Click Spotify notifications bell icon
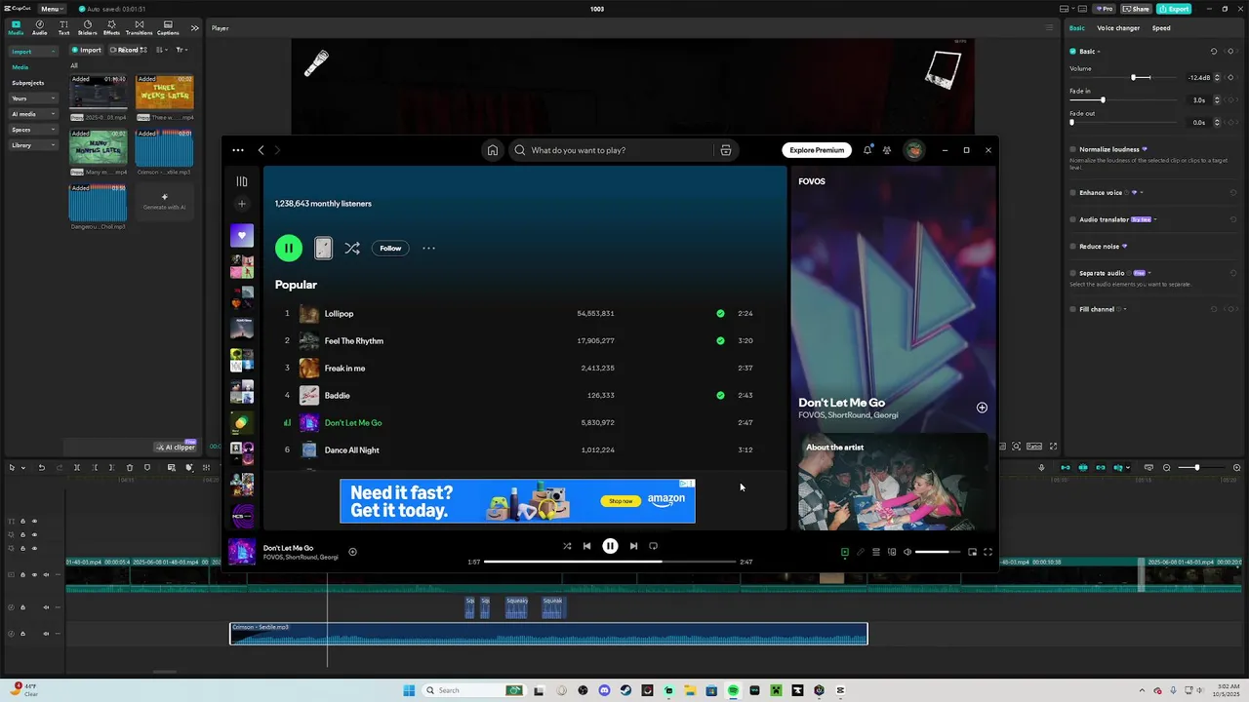The height and width of the screenshot is (702, 1249). [867, 150]
